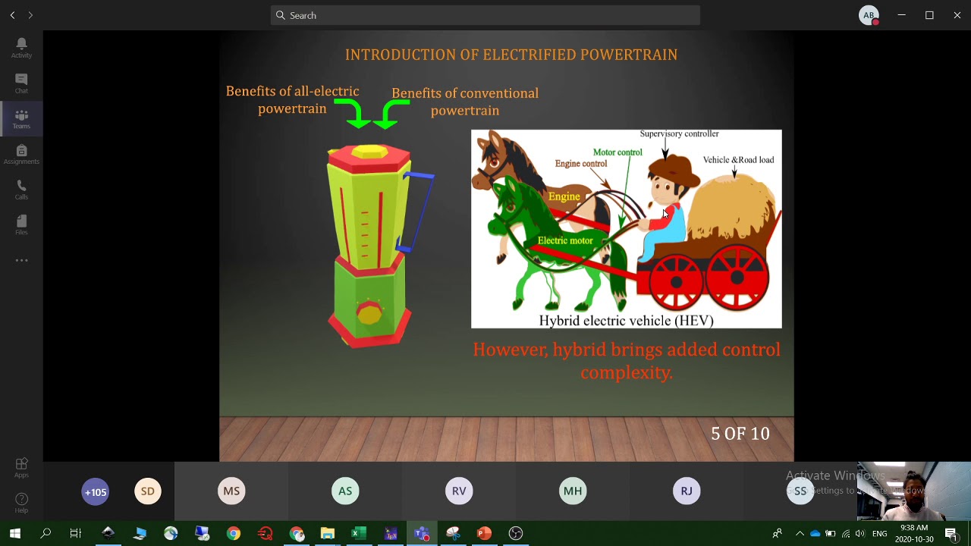
Task: Select participant AS avatar
Action: coord(345,491)
